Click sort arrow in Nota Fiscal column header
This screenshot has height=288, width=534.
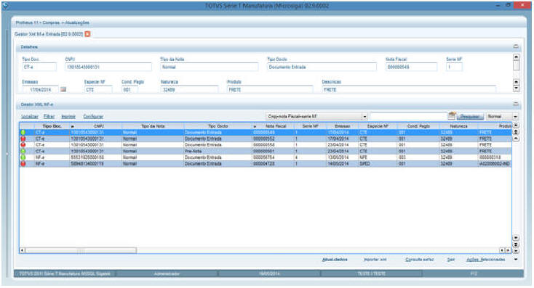tap(255, 126)
